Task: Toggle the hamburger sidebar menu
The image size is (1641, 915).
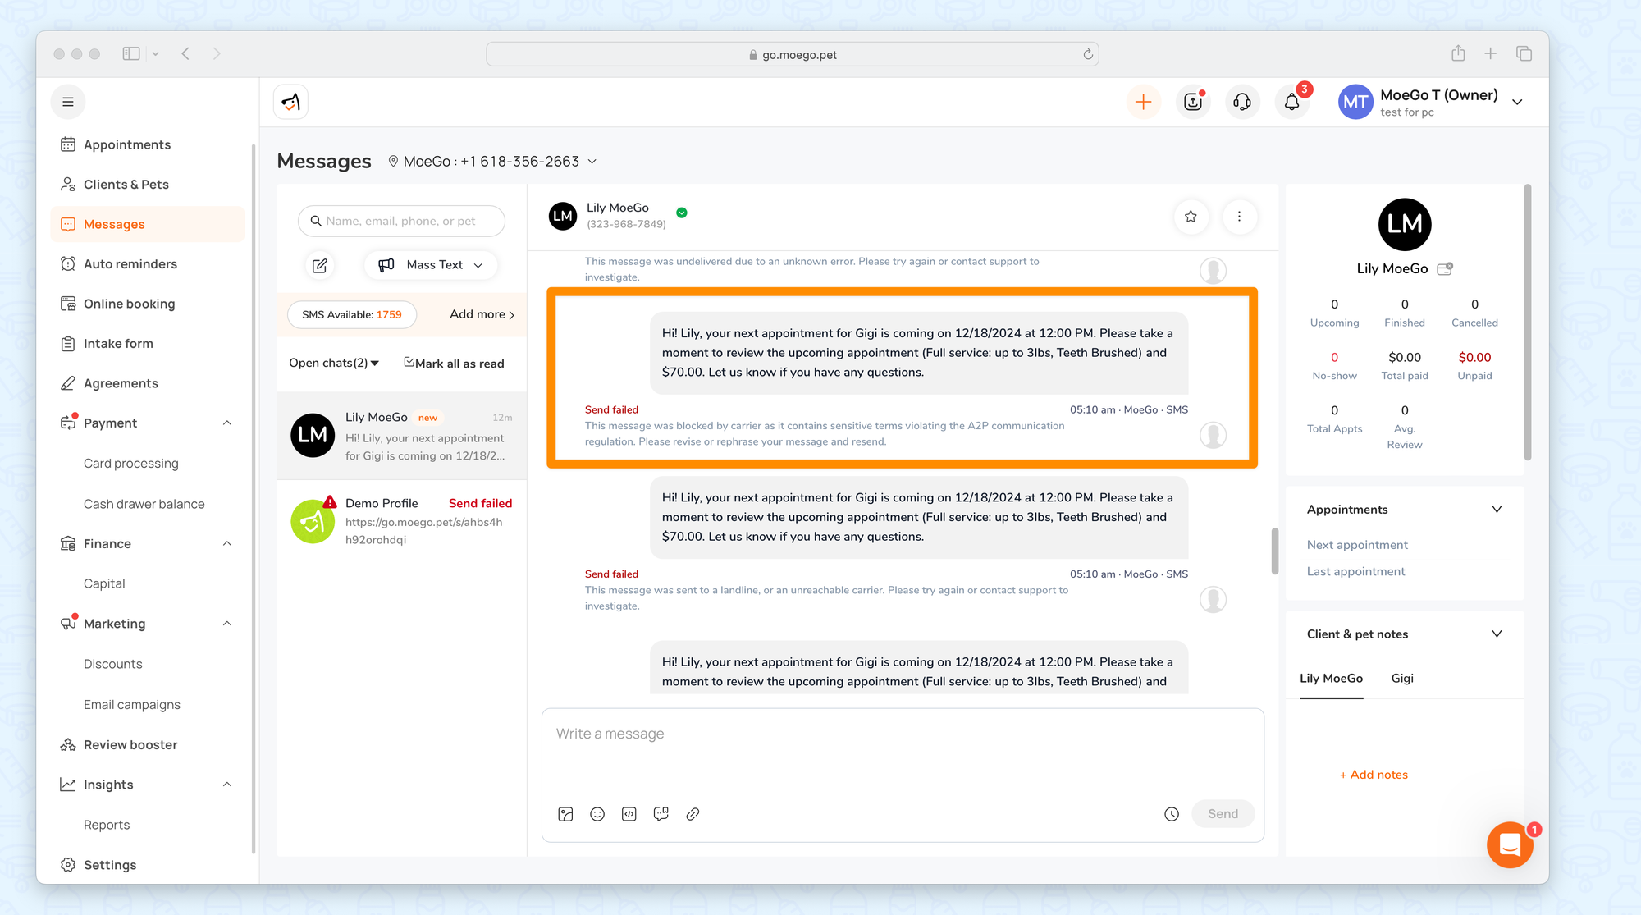Action: tap(68, 102)
